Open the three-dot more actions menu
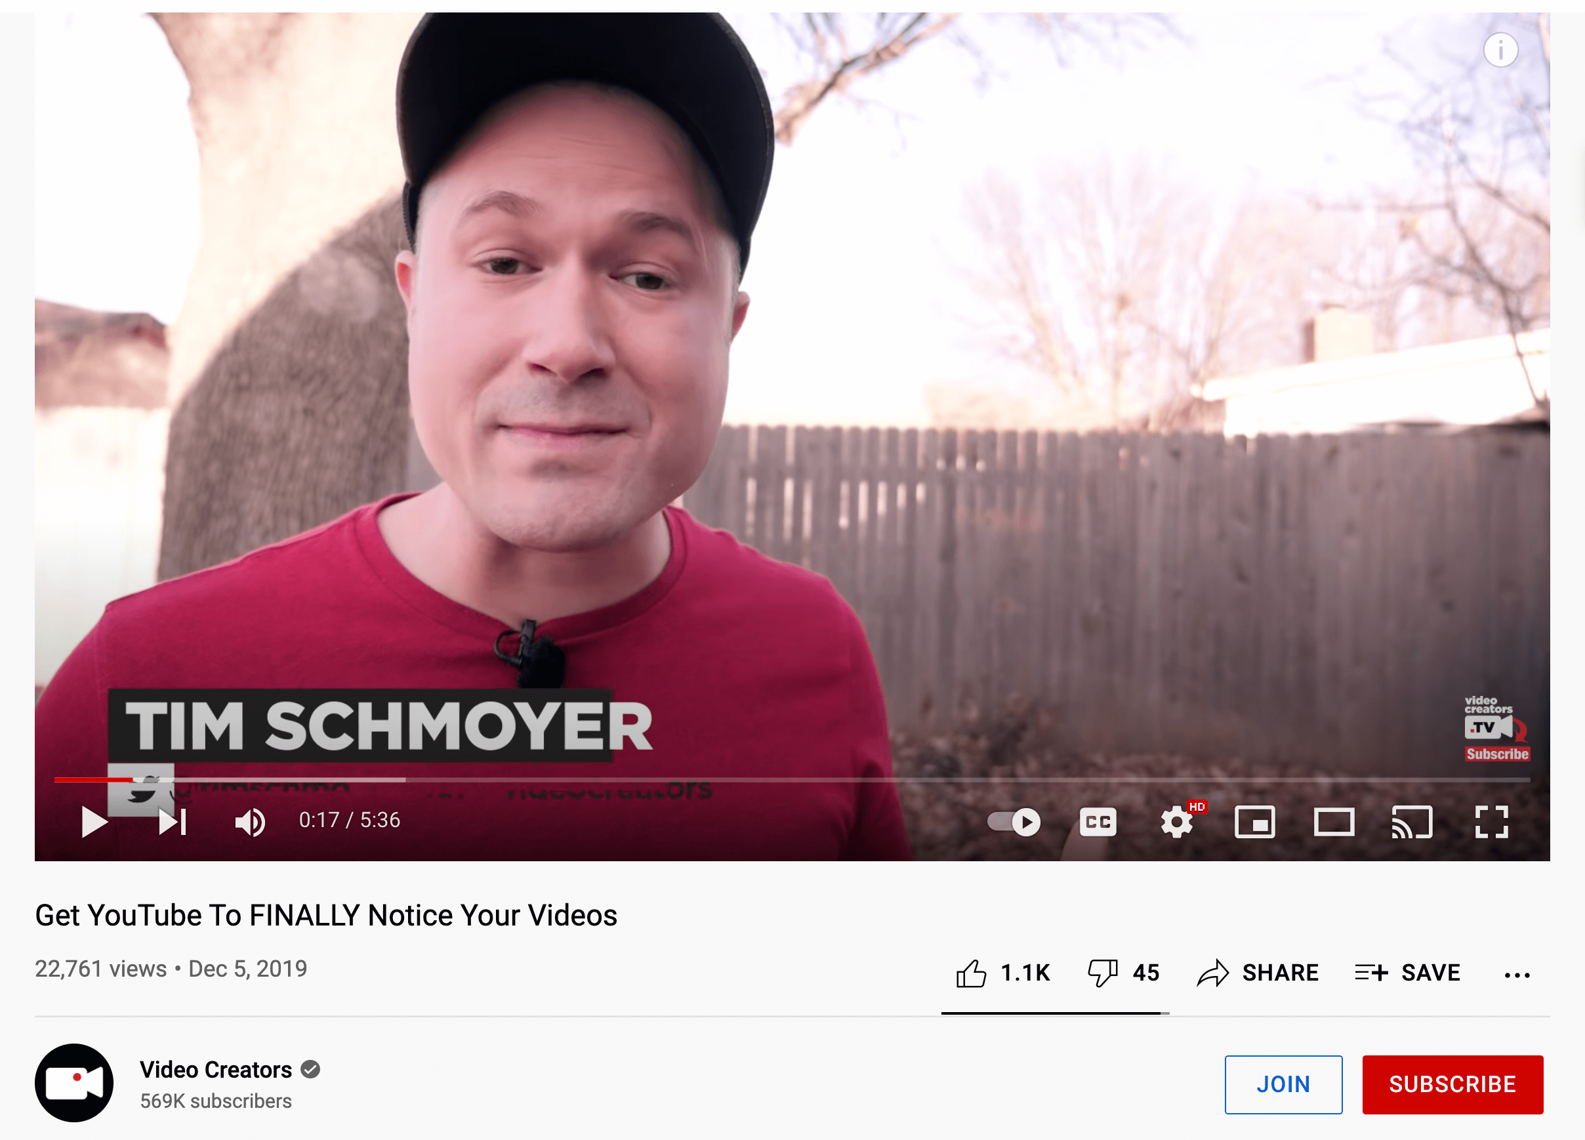 (1517, 975)
